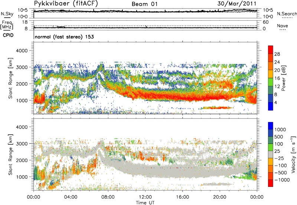The image size is (297, 205).
Task: Click the 04:00 time axis tick label
Action: 71,197
